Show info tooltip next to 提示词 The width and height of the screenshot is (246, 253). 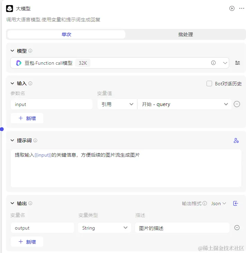[x=35, y=140]
